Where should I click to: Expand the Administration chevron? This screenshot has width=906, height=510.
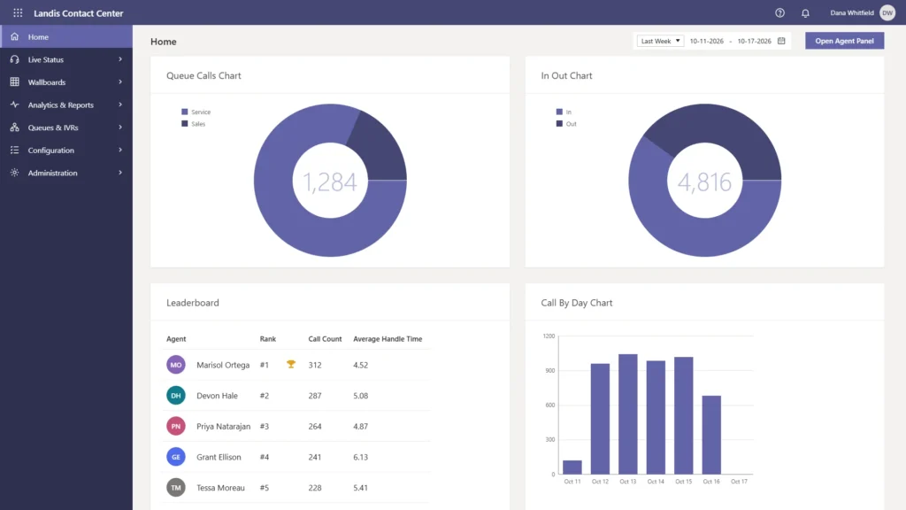tap(120, 173)
